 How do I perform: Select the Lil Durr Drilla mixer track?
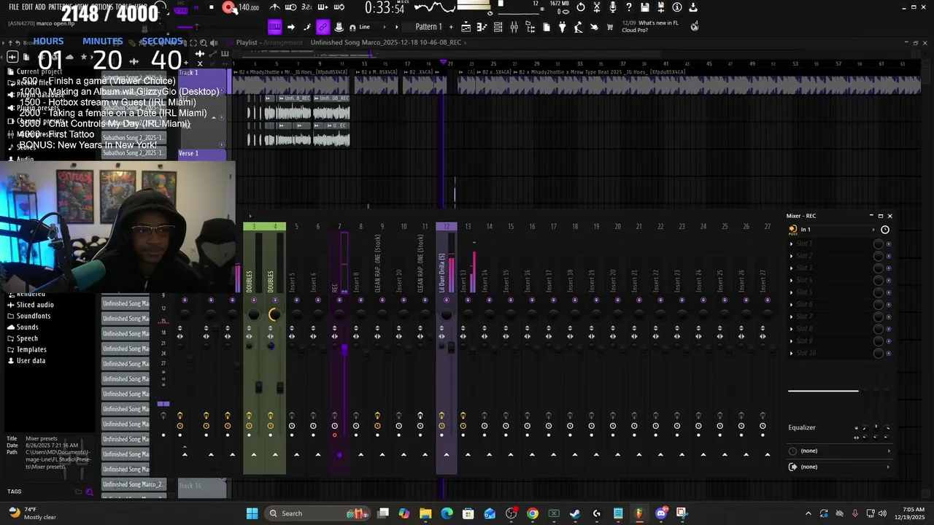(x=447, y=349)
